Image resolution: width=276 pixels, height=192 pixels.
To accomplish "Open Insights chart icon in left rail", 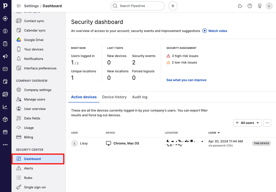I will pyautogui.click(x=5, y=107).
